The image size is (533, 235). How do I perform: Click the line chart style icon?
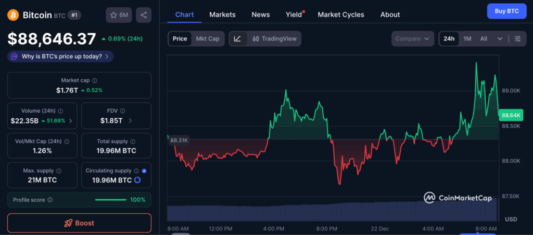[x=237, y=39]
